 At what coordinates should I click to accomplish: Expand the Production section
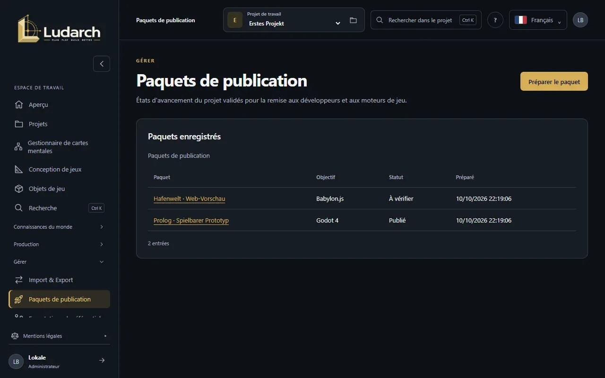pos(59,244)
